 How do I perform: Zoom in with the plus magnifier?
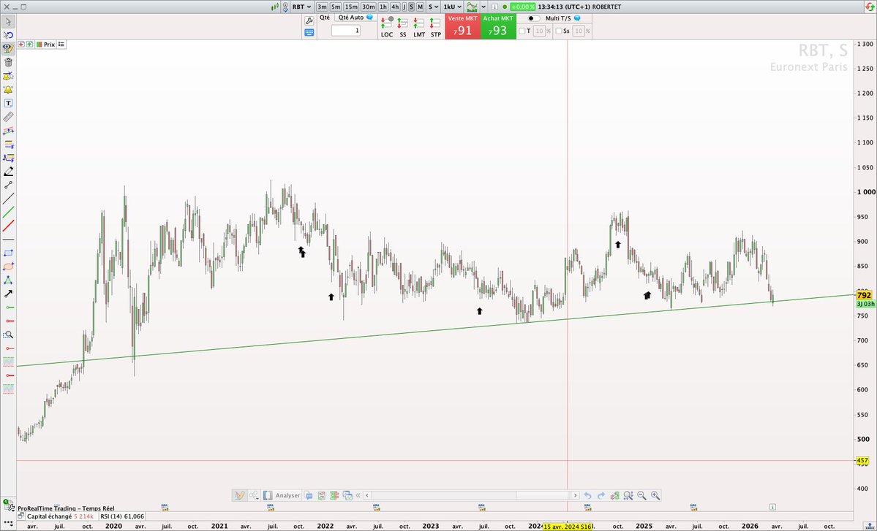pos(655,495)
